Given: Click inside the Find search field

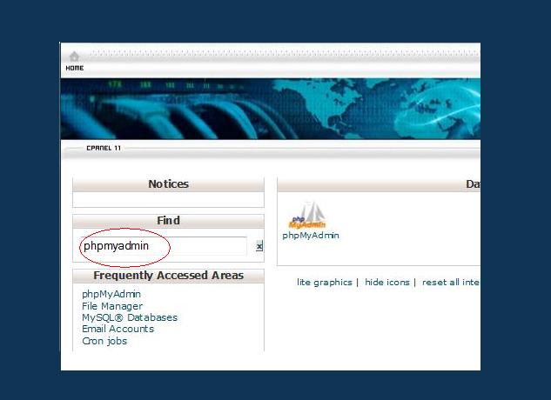Looking at the screenshot, I should point(164,246).
